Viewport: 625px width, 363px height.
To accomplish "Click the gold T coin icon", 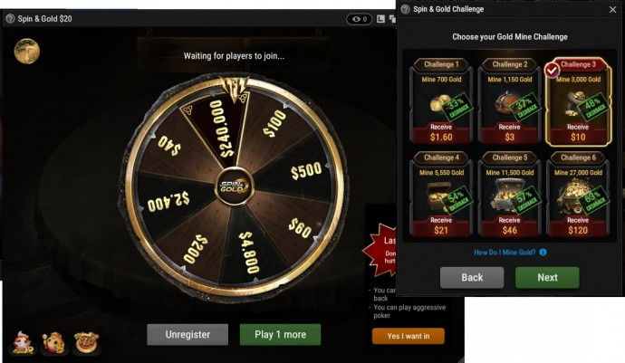I will [26, 51].
